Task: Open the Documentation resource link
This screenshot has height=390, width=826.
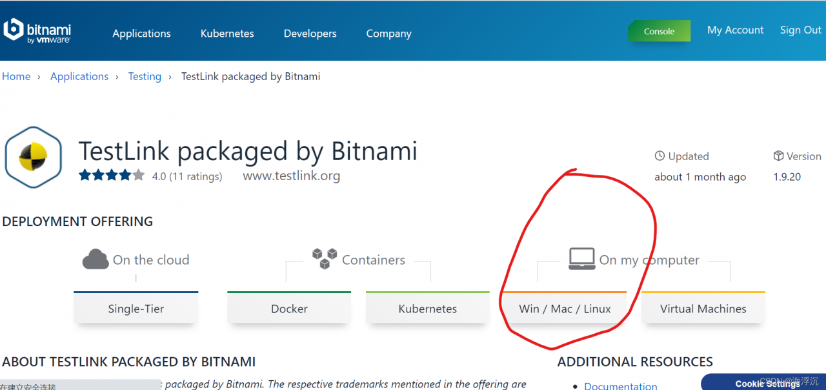Action: click(621, 385)
